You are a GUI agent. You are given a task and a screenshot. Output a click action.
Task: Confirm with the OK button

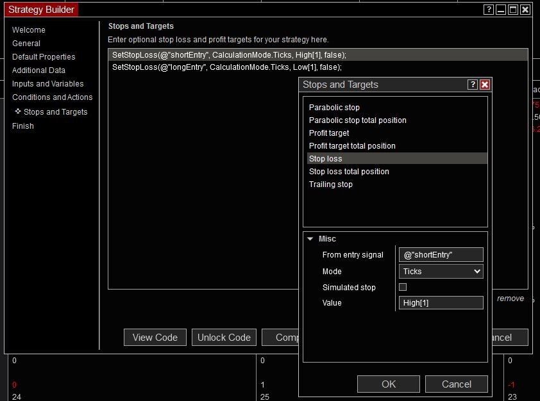(x=389, y=384)
